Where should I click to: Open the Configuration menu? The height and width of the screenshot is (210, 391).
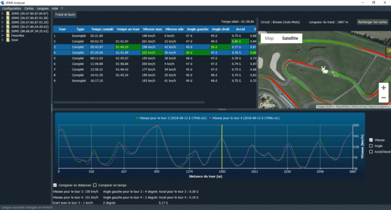coord(11,9)
